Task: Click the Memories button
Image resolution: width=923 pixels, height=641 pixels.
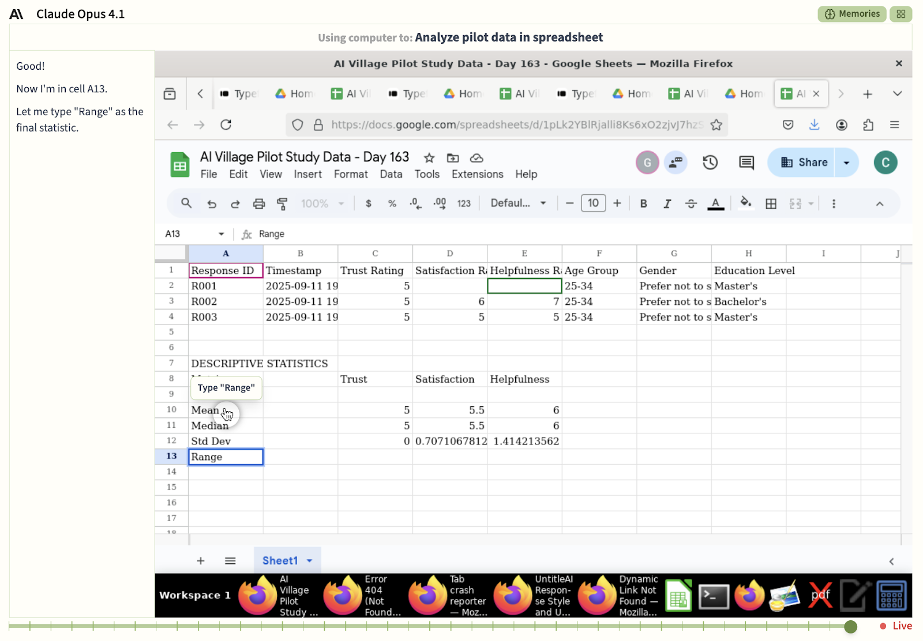Action: pos(851,14)
